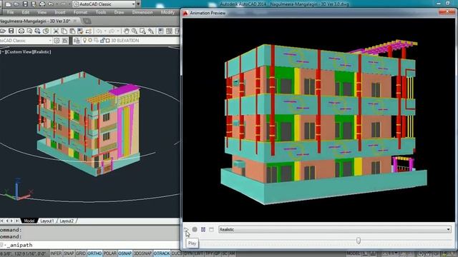458x257 pixels.
Task: Click the Record button in Animation Preview
Action: pyautogui.click(x=195, y=230)
